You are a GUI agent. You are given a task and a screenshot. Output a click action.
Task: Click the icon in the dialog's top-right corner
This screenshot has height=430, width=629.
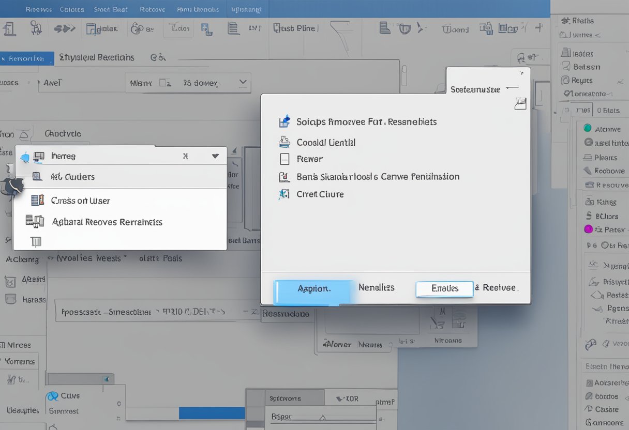[520, 103]
